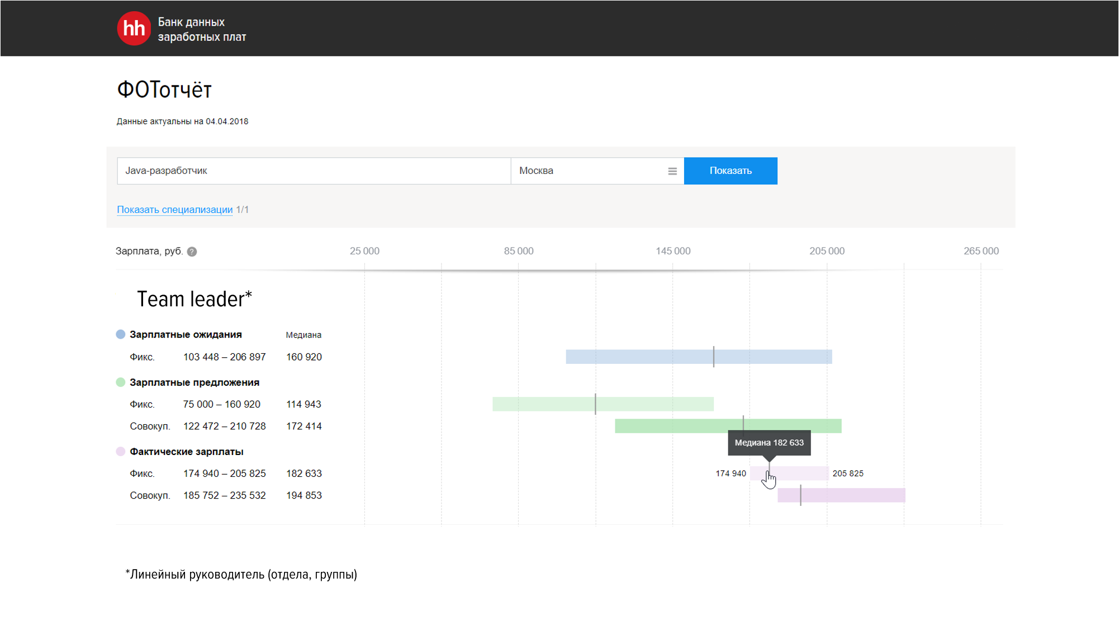Click the Зарплатные предложения heading
The width and height of the screenshot is (1119, 630).
point(195,382)
